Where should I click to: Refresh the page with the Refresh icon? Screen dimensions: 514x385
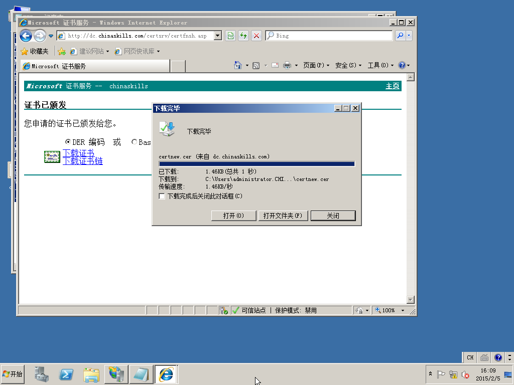243,36
